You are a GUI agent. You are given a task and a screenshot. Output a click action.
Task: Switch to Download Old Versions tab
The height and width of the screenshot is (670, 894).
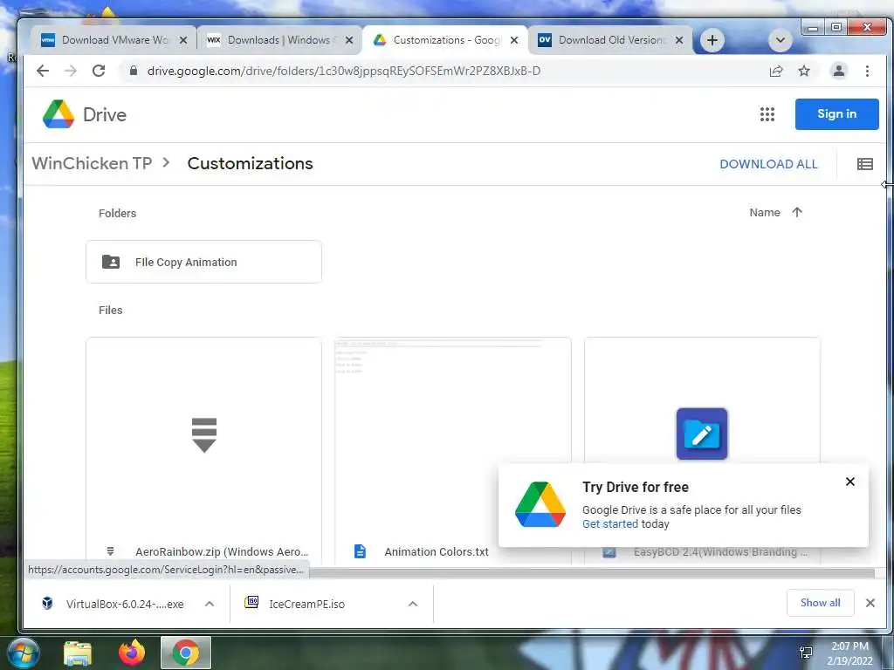[610, 40]
